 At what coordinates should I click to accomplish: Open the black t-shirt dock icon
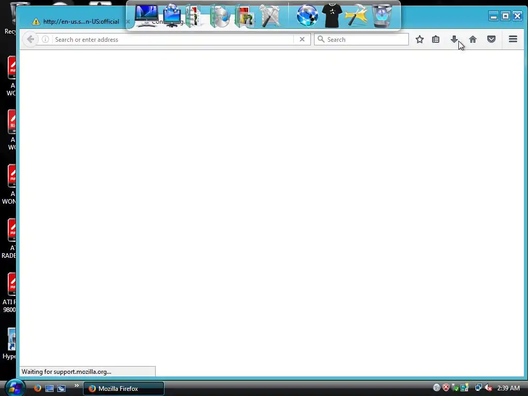click(332, 15)
